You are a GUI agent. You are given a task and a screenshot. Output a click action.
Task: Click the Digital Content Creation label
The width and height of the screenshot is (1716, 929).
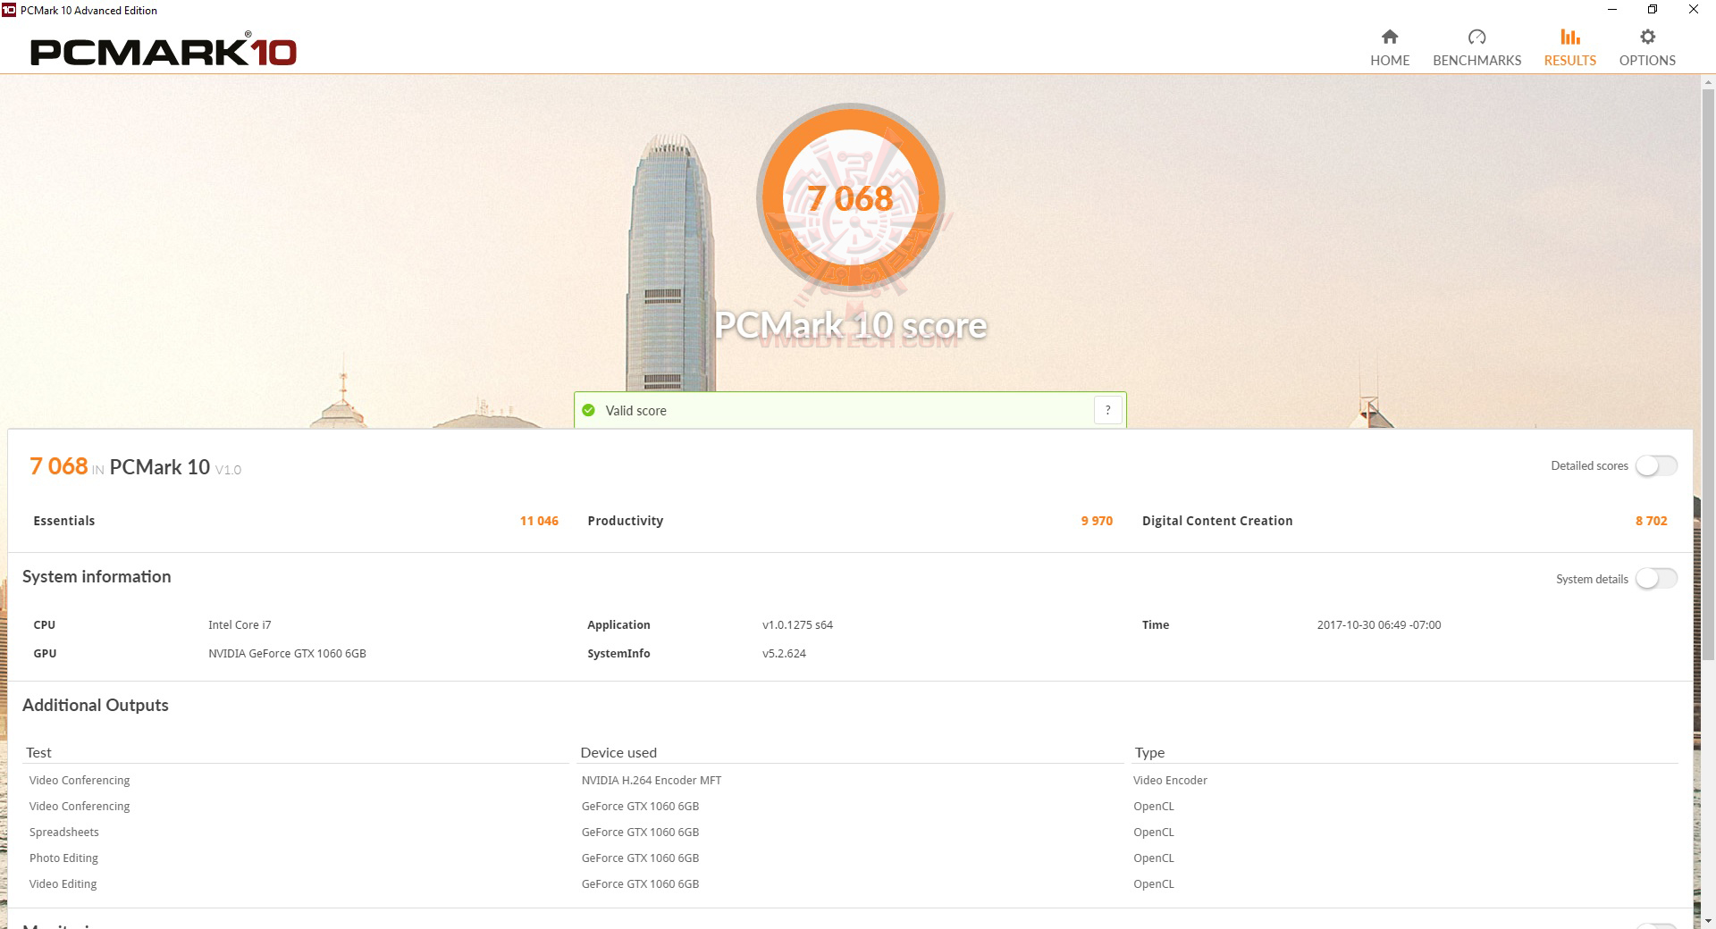(x=1217, y=521)
